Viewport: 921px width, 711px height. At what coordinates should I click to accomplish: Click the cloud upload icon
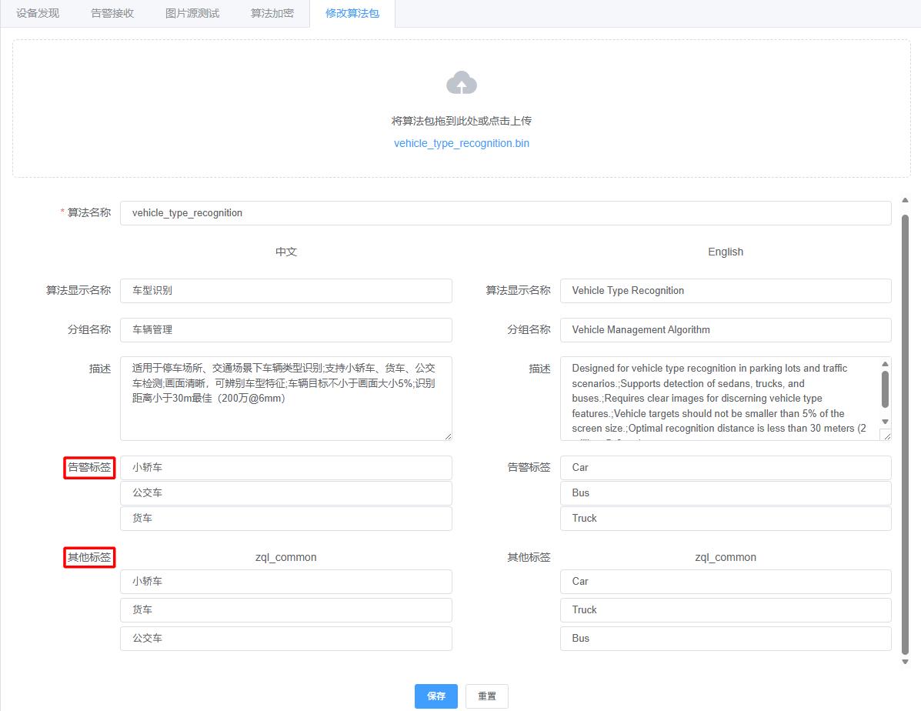461,82
